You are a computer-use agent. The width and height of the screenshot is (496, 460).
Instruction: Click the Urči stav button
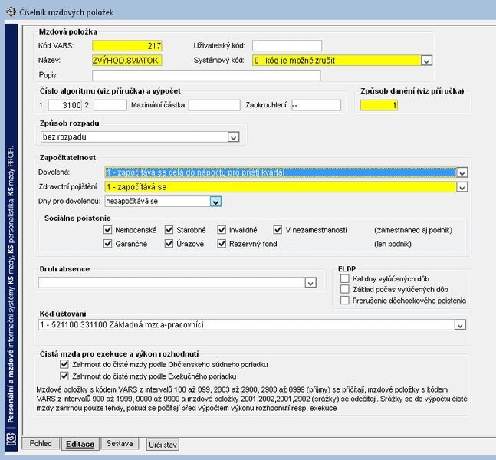(163, 445)
